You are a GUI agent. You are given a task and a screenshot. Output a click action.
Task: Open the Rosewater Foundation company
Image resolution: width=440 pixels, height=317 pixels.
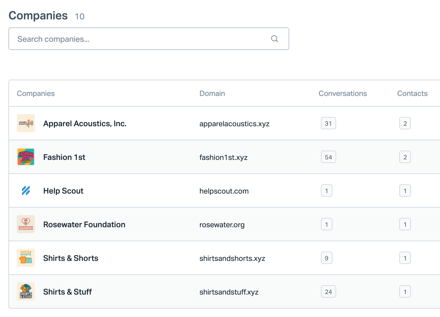[84, 224]
